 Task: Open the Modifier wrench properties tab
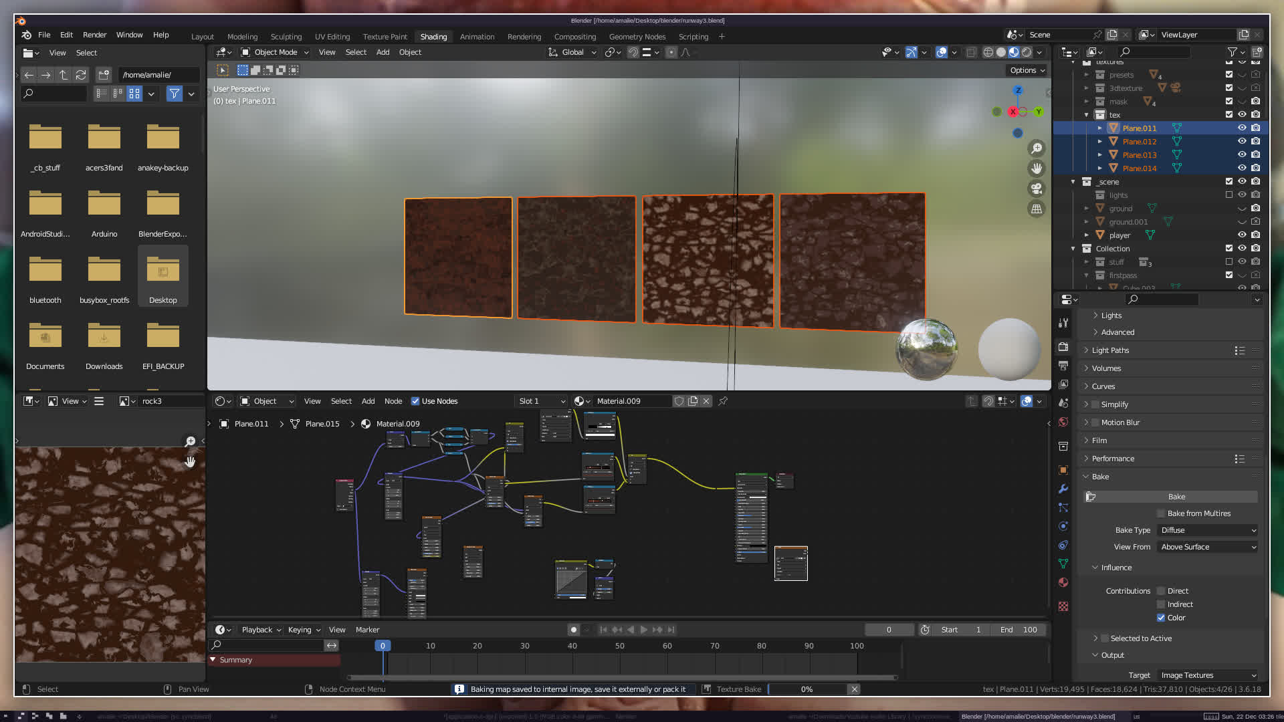pyautogui.click(x=1063, y=489)
